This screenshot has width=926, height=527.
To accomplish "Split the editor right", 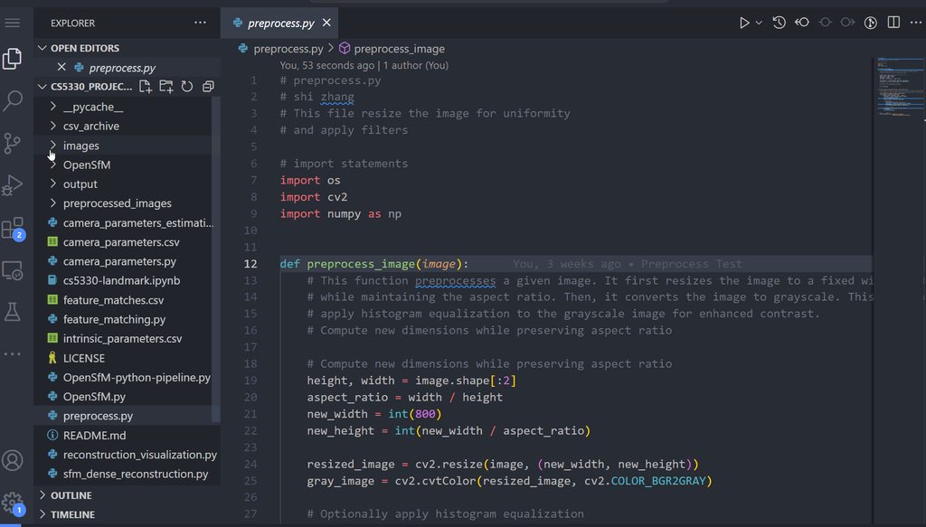I will tap(893, 23).
